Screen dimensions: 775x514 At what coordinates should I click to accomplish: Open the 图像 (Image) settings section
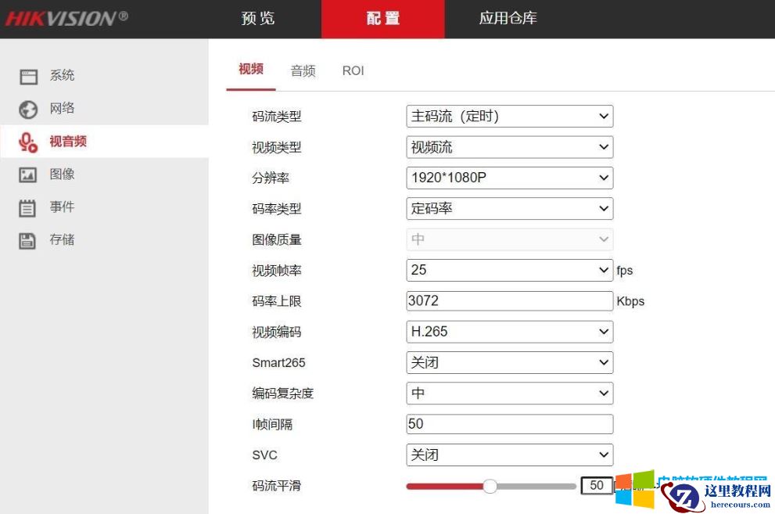click(x=61, y=174)
